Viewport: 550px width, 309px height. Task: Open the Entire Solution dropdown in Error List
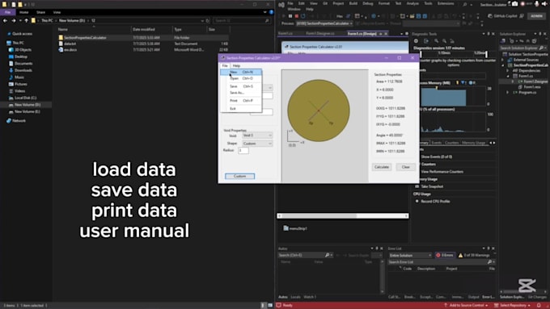pyautogui.click(x=410, y=256)
